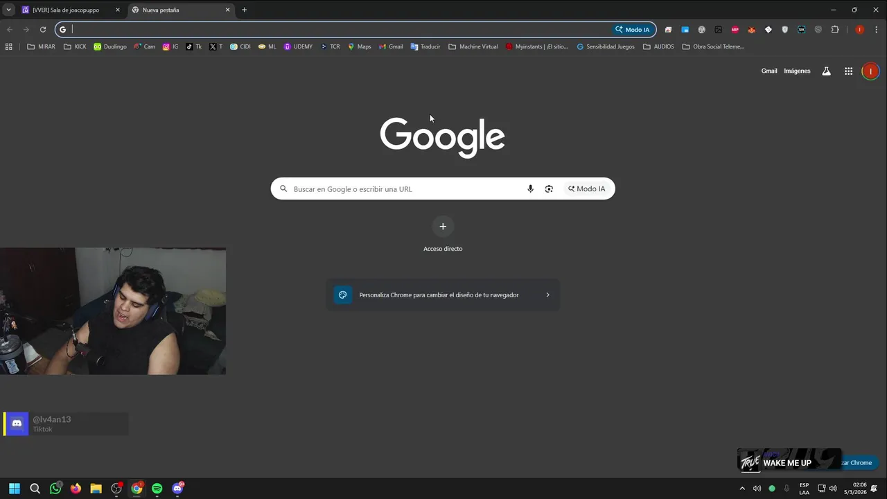Viewport: 887px width, 499px height.
Task: Open the Chrome profile avatar in toolbar
Action: click(860, 30)
